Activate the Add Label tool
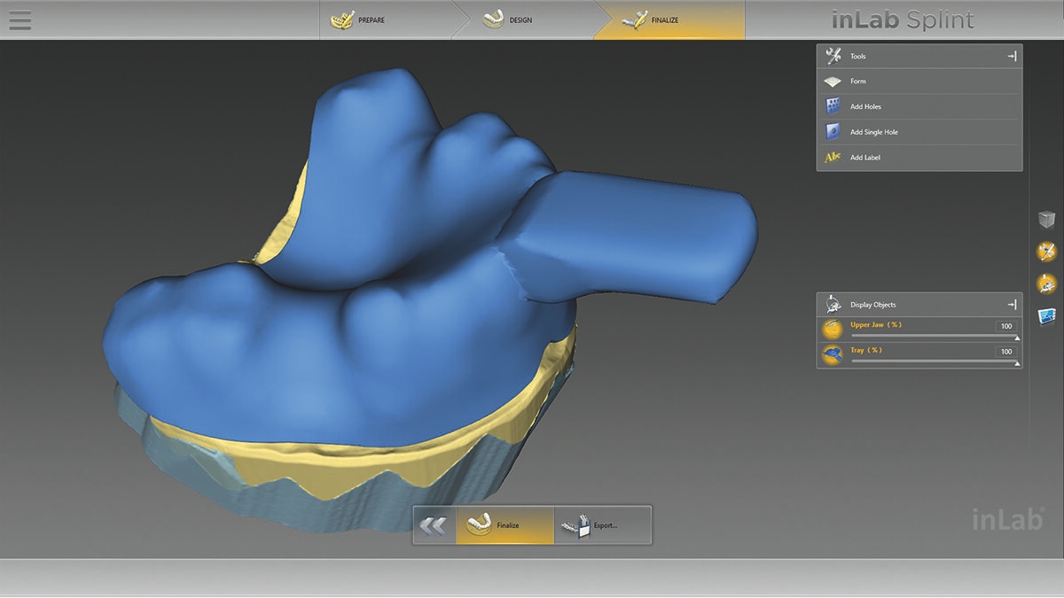The width and height of the screenshot is (1064, 598). 919,158
